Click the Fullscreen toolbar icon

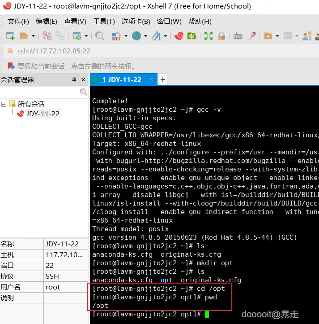(x=208, y=36)
